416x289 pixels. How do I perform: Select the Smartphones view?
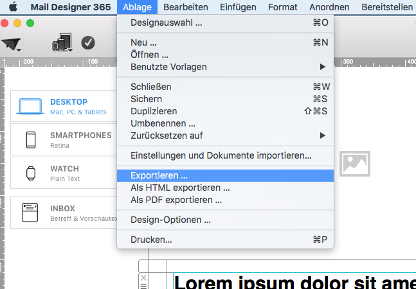[x=64, y=139]
